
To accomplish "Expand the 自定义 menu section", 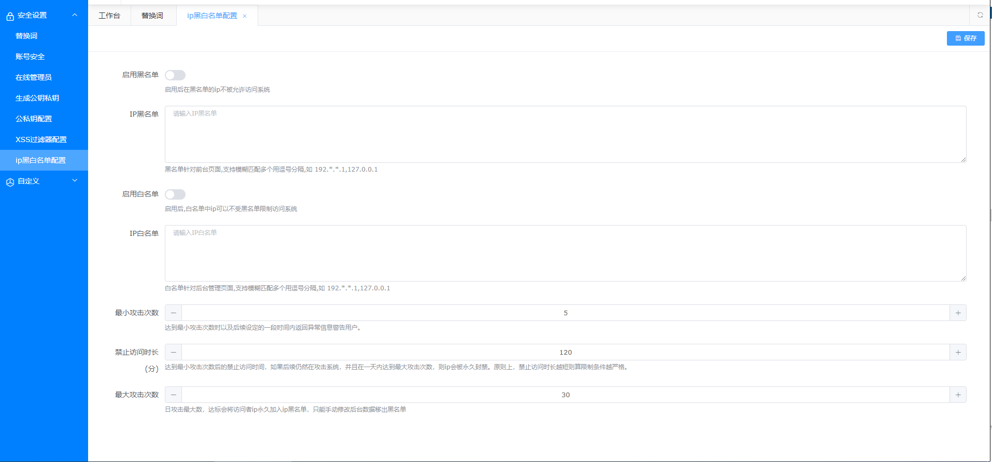I will pos(75,181).
